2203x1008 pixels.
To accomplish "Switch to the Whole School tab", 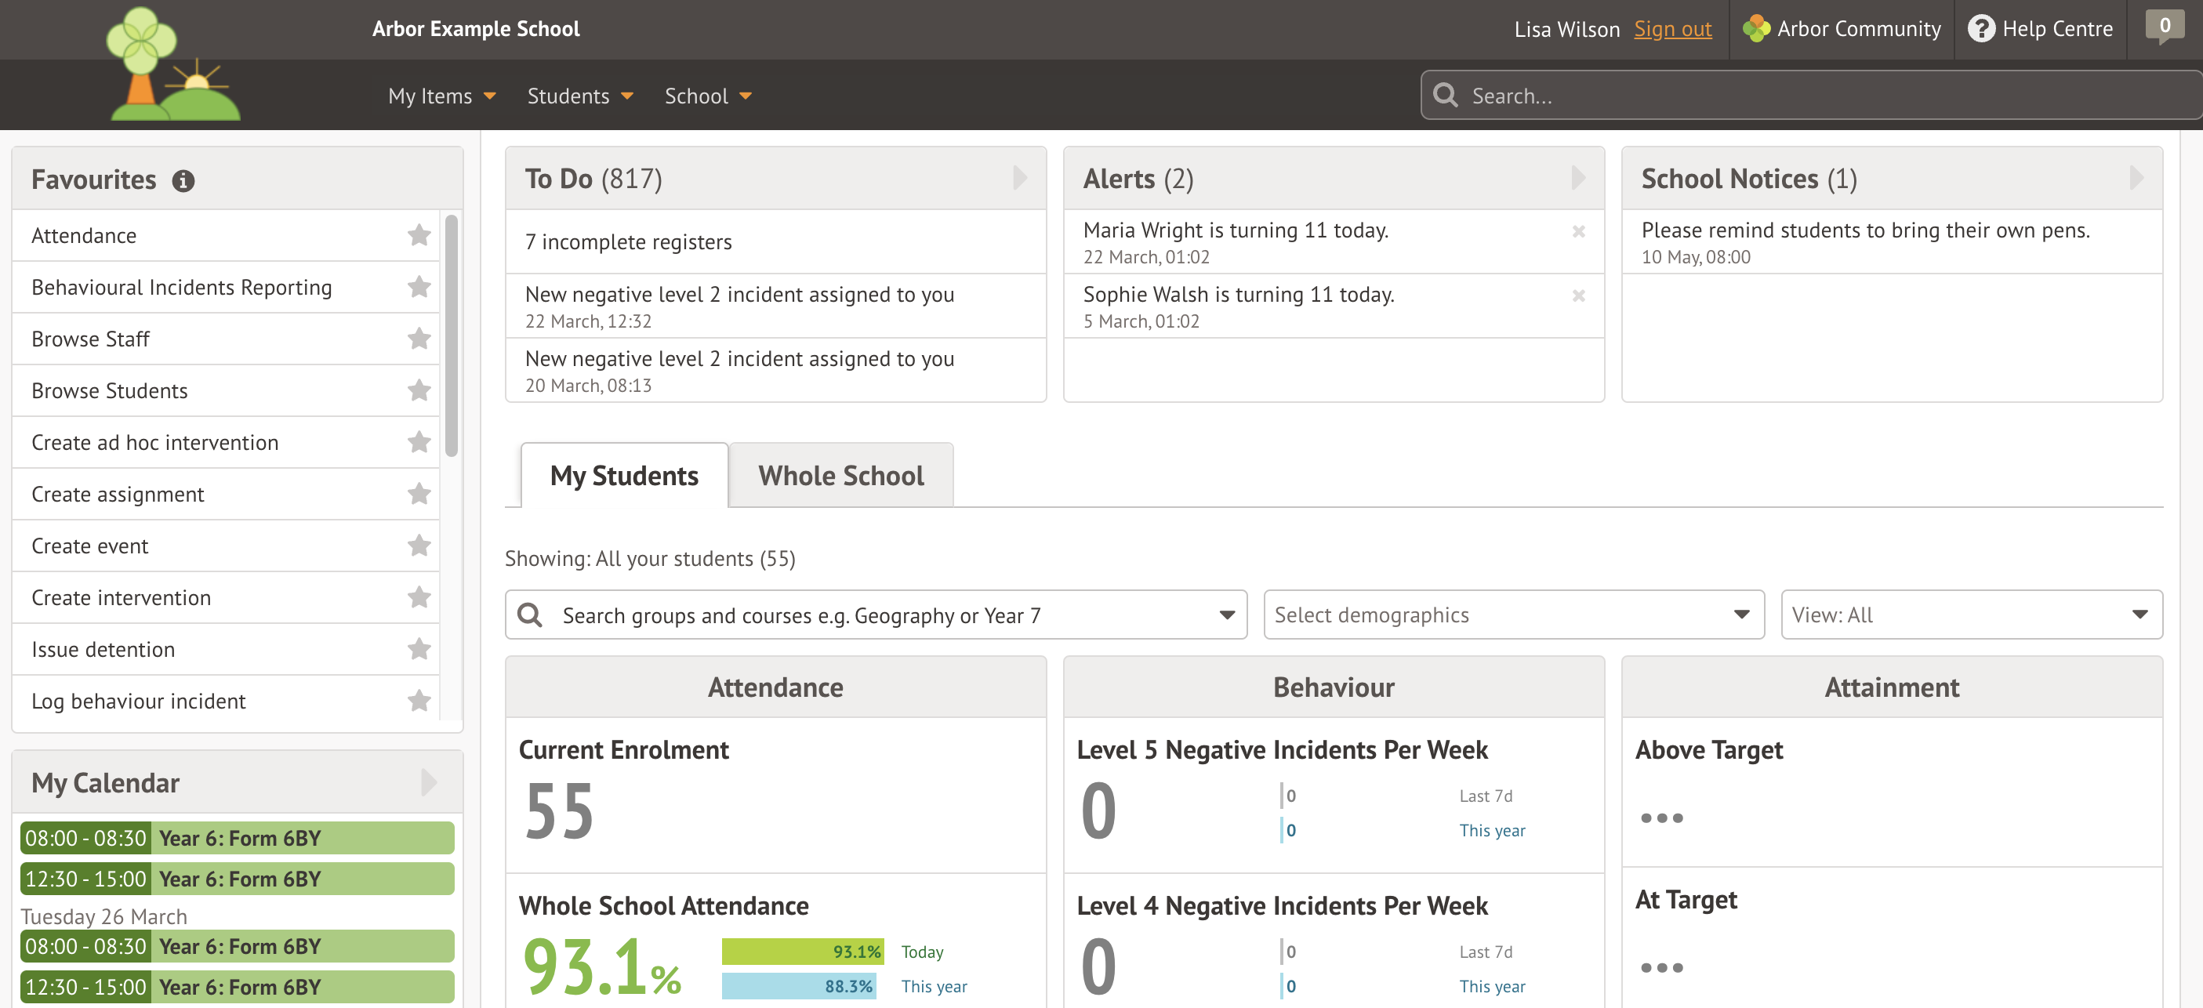I will [840, 475].
